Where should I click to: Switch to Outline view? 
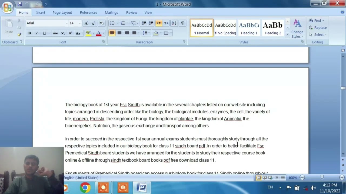click(x=277, y=178)
